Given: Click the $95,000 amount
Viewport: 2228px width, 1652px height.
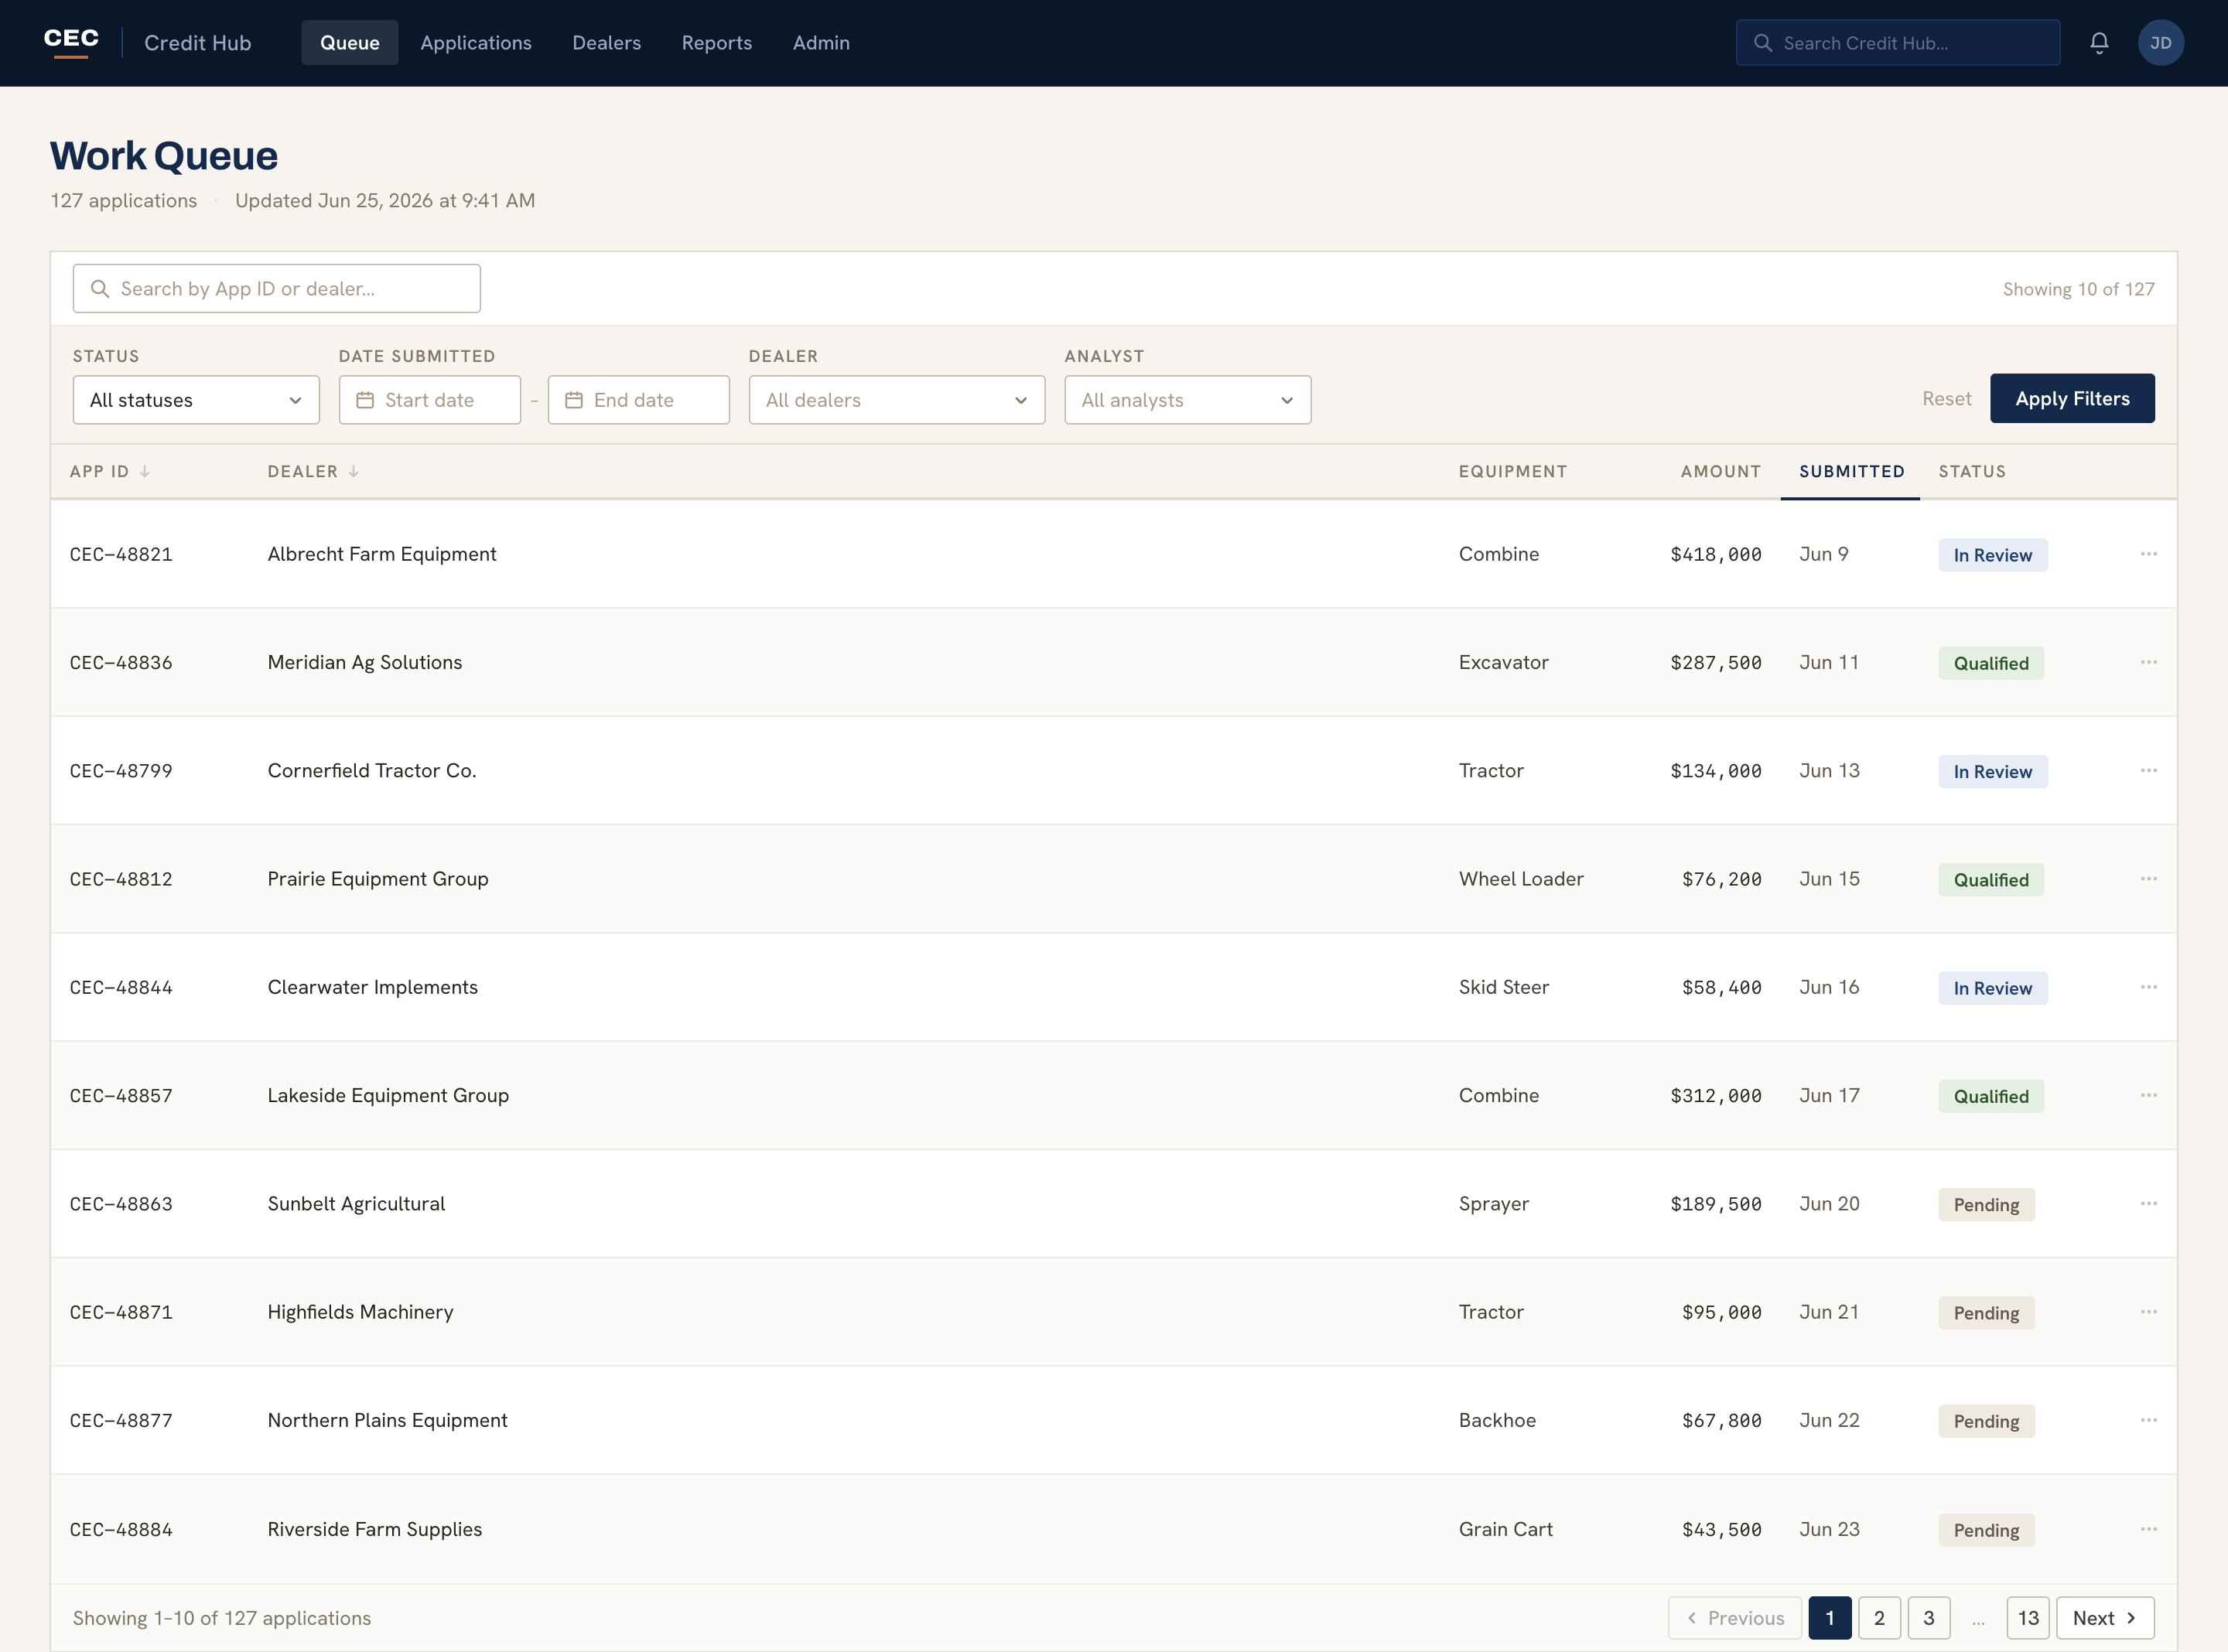Looking at the screenshot, I should (x=1722, y=1312).
